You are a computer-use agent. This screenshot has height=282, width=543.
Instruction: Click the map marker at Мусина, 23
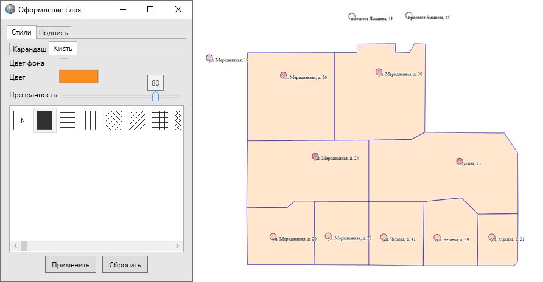click(x=460, y=162)
